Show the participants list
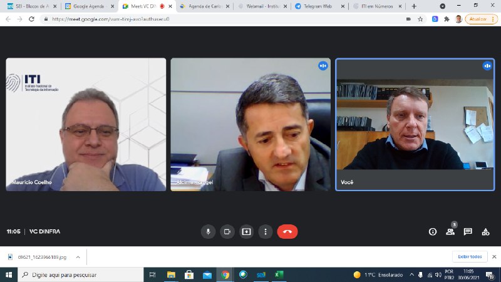Image resolution: width=501 pixels, height=282 pixels. coord(450,231)
